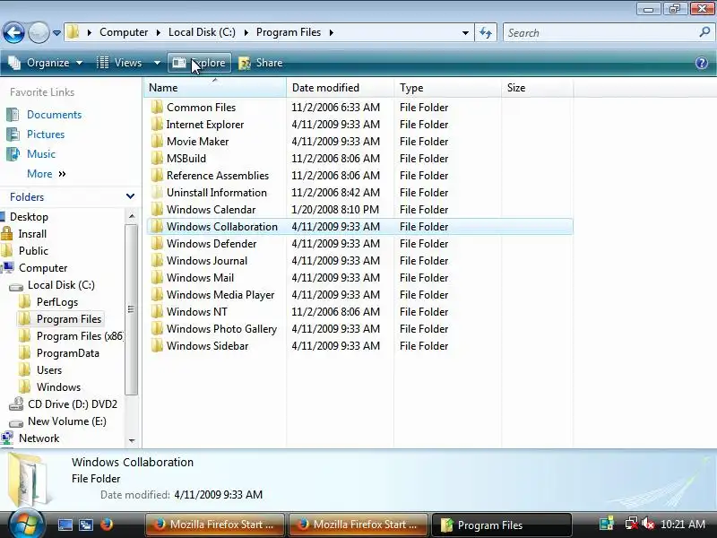
Task: Open Pictures favorite link
Action: click(46, 134)
